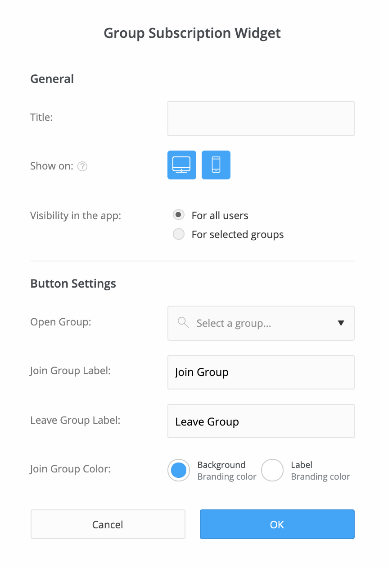Image resolution: width=388 pixels, height=568 pixels.
Task: Focus the Title input field
Action: point(261,119)
